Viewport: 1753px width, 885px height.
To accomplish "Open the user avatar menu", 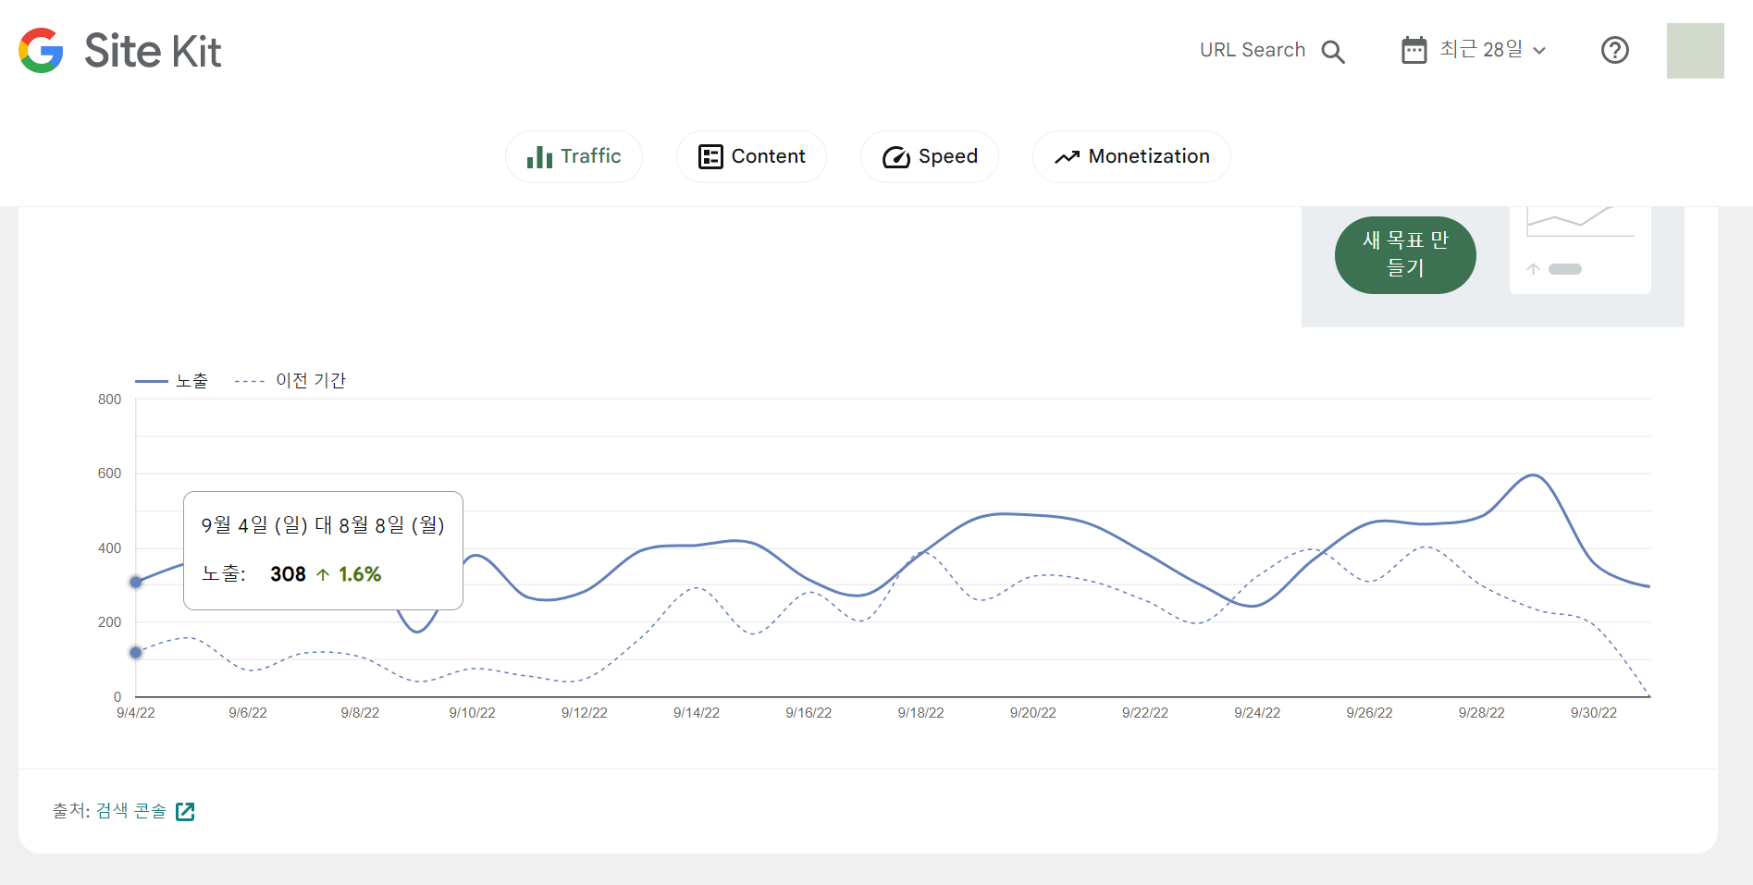I will 1695,51.
